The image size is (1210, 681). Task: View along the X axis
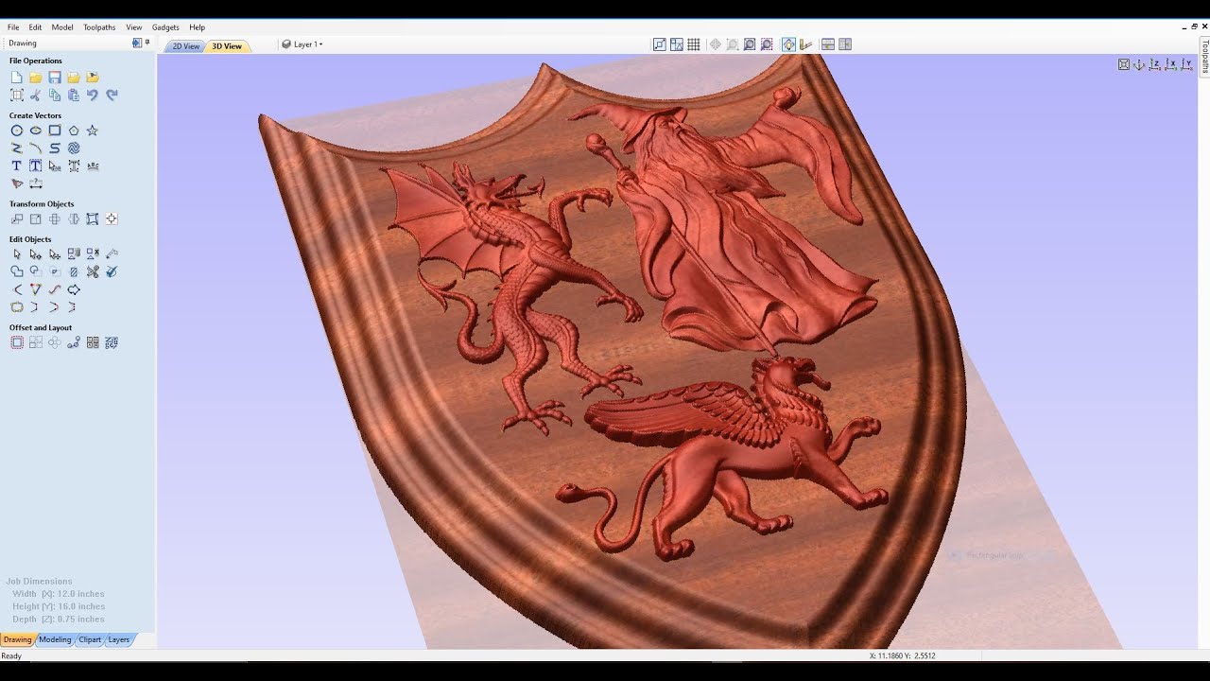(1172, 64)
